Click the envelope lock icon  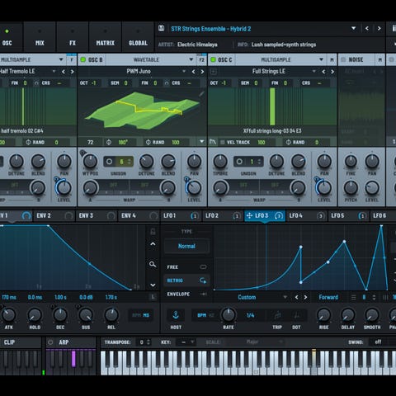(153, 232)
